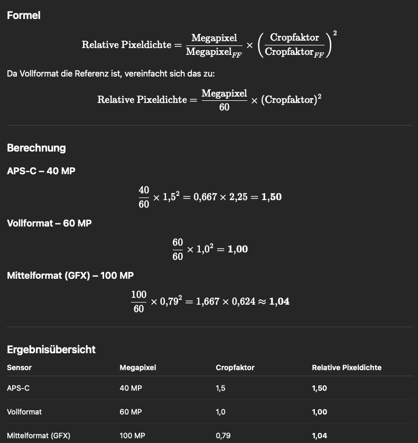Click the "1,04" cell in the table
The image size is (418, 443).
[x=320, y=436]
